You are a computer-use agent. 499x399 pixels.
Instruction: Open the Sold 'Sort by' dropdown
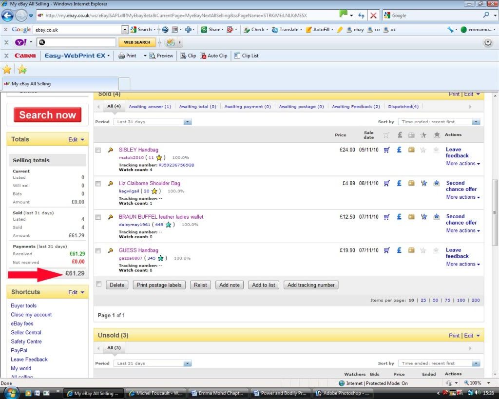[439, 122]
